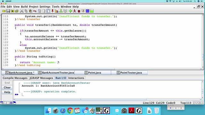Click the "Line:129" status bar entry
The height and width of the screenshot is (115, 205).
coord(149,103)
